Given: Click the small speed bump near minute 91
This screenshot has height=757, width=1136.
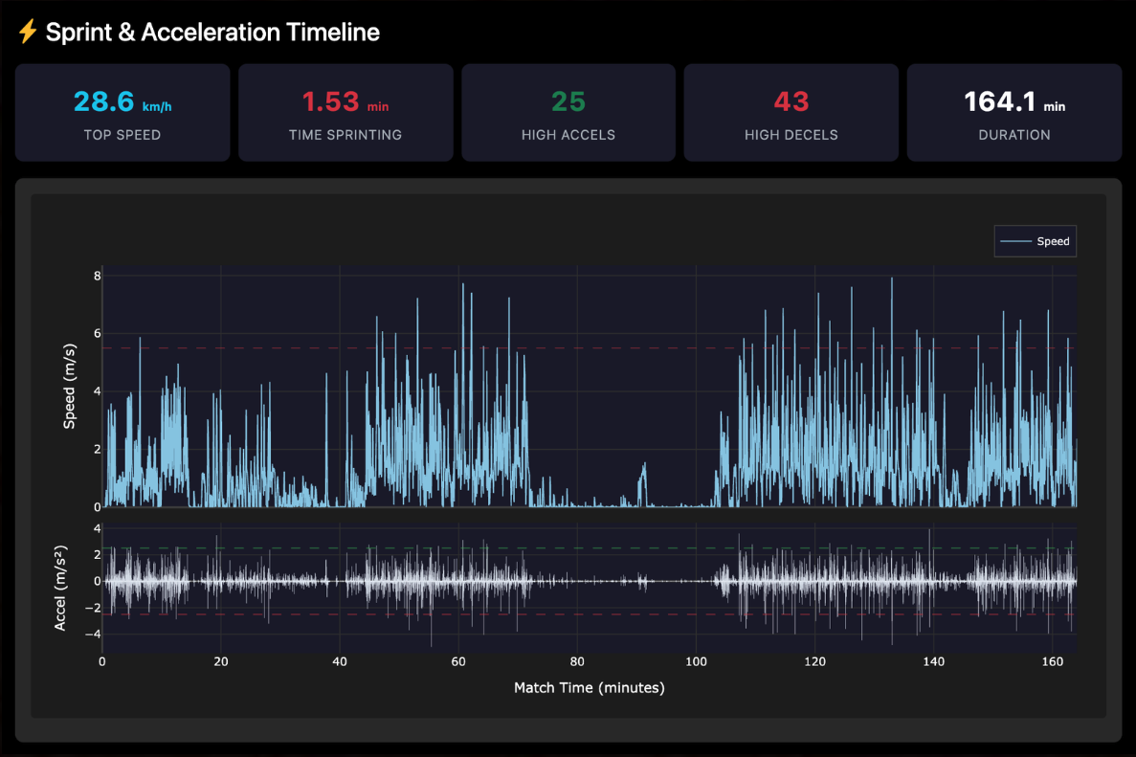Looking at the screenshot, I should pyautogui.click(x=643, y=472).
